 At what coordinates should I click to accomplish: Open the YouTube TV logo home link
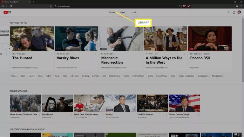coord(7,12)
